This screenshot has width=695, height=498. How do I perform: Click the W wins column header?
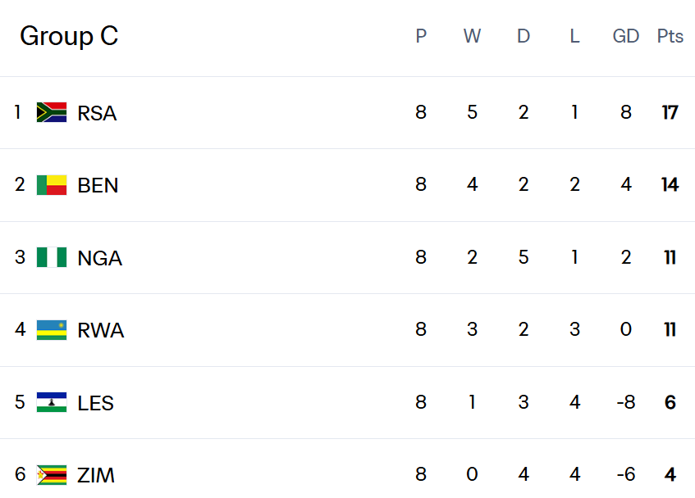472,36
